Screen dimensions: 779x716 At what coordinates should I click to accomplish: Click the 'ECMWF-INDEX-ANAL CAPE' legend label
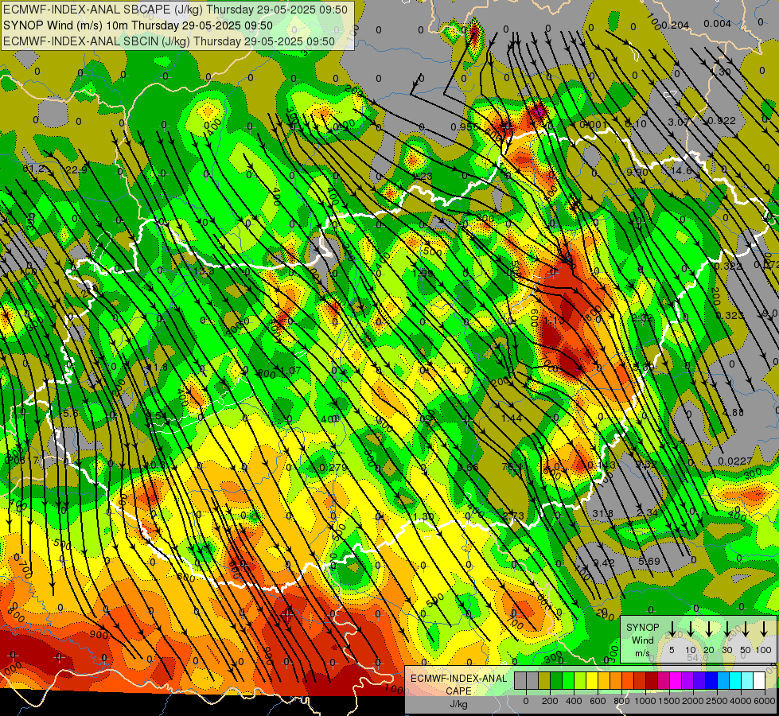(458, 684)
